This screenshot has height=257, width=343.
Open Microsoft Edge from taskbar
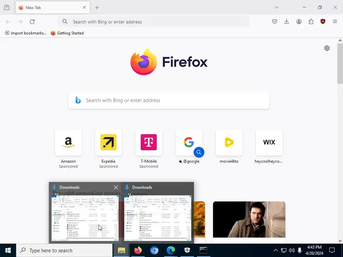(x=170, y=250)
